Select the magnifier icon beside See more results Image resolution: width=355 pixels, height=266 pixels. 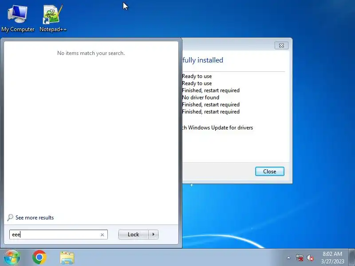click(x=10, y=218)
